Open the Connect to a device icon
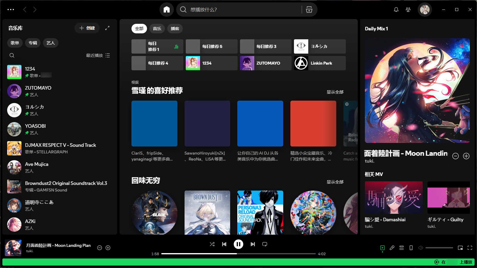The width and height of the screenshot is (477, 268). pos(411,248)
